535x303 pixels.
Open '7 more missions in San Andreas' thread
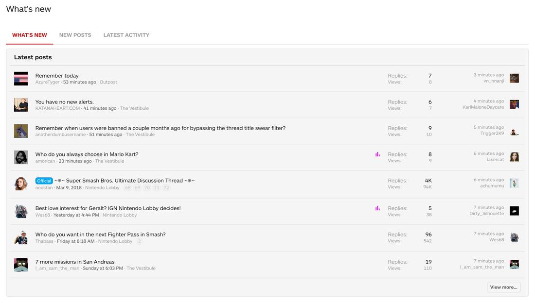(75, 262)
